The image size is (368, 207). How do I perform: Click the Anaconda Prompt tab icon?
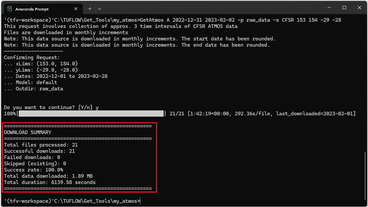pyautogui.click(x=10, y=8)
